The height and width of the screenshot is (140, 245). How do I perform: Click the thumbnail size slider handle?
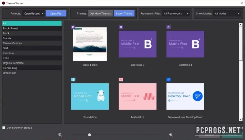pos(89,135)
